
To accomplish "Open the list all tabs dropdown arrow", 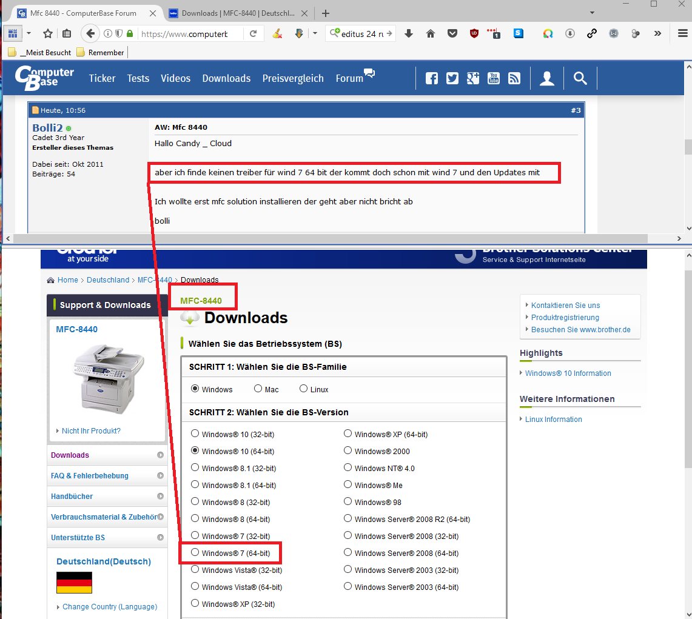I will pyautogui.click(x=593, y=13).
